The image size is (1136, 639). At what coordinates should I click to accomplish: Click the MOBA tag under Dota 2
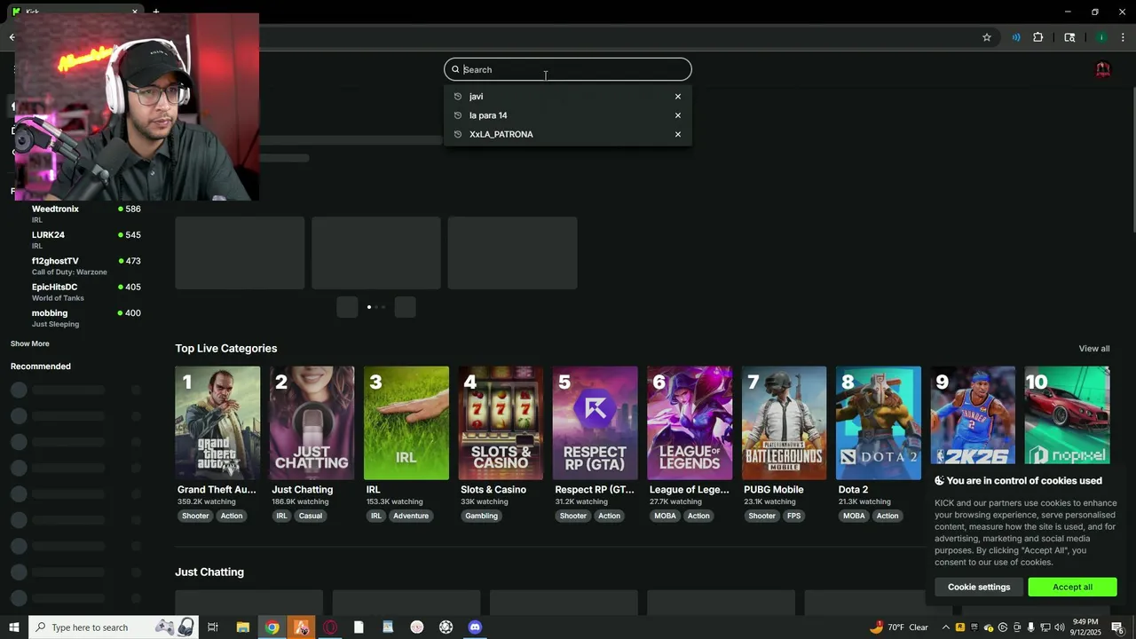(854, 516)
